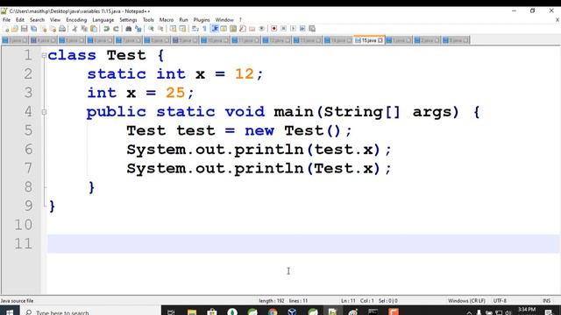The image size is (561, 315).
Task: Click the Open file toolbar icon
Action: click(x=15, y=29)
